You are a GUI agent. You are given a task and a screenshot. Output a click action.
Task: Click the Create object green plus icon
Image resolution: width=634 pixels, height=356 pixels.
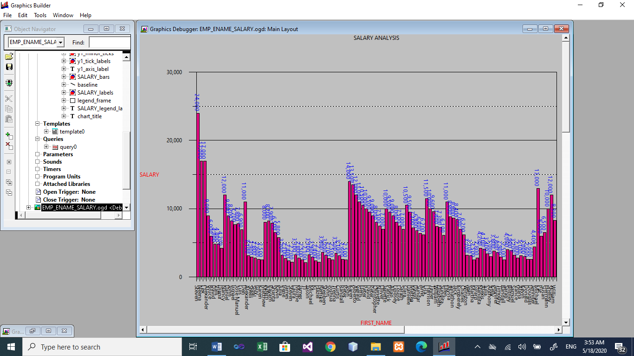9,136
